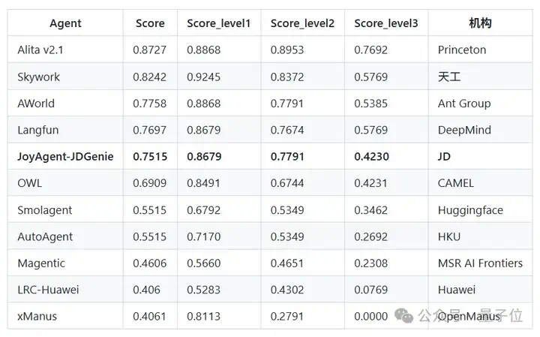Click Smolagent's overall score 0.5515

[149, 210]
